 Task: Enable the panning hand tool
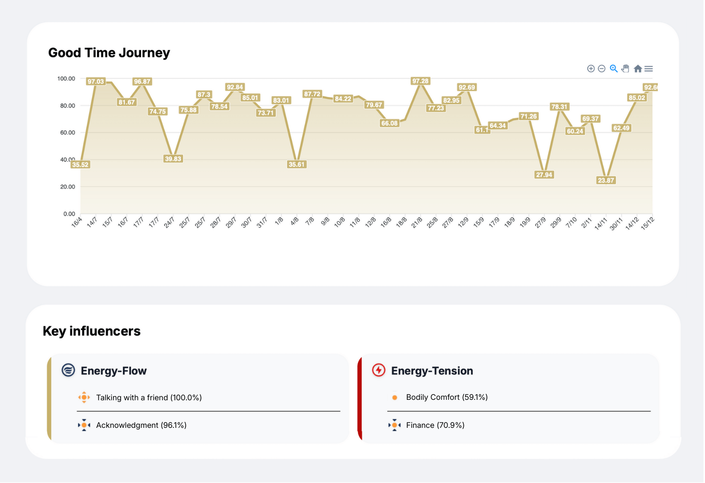point(625,68)
